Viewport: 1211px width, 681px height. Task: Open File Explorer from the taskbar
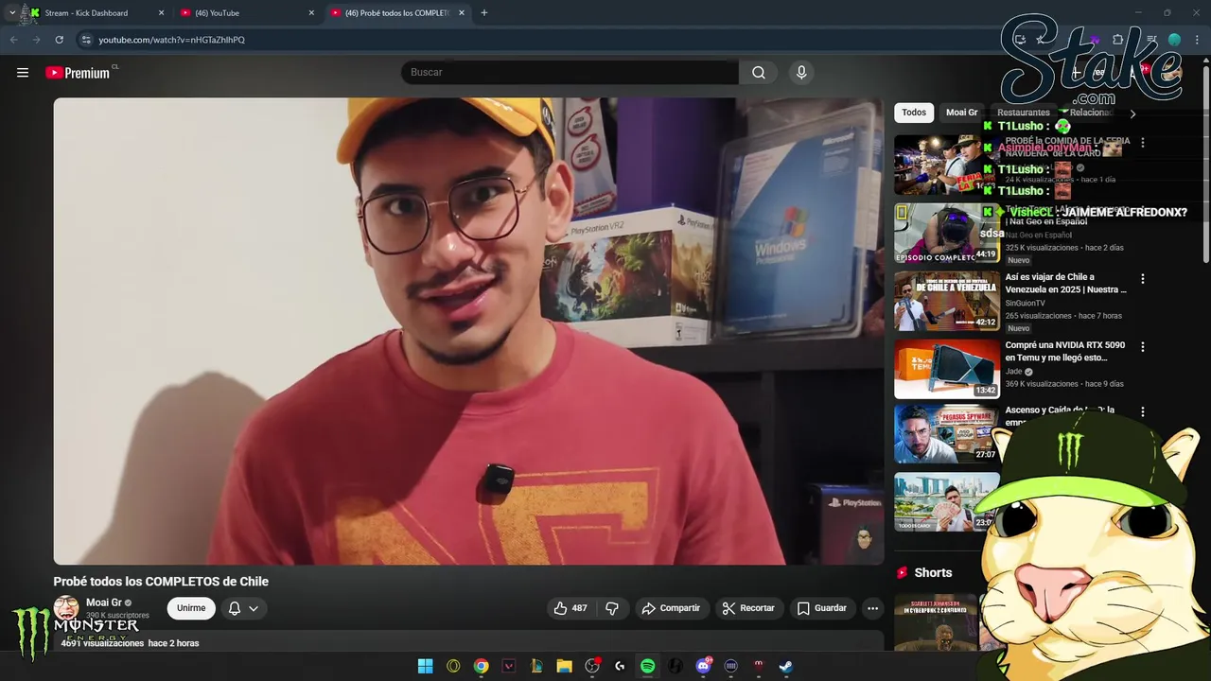564,666
